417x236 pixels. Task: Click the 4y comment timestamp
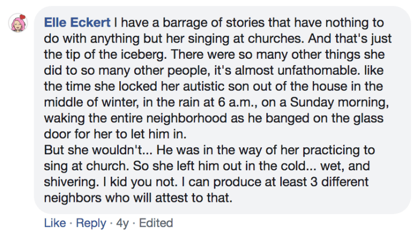tap(123, 223)
